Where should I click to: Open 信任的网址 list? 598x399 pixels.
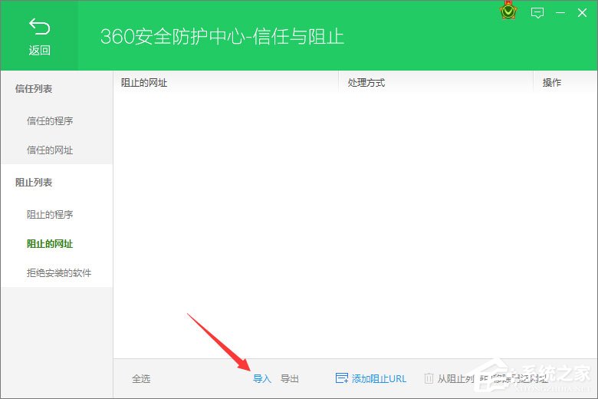pyautogui.click(x=50, y=150)
